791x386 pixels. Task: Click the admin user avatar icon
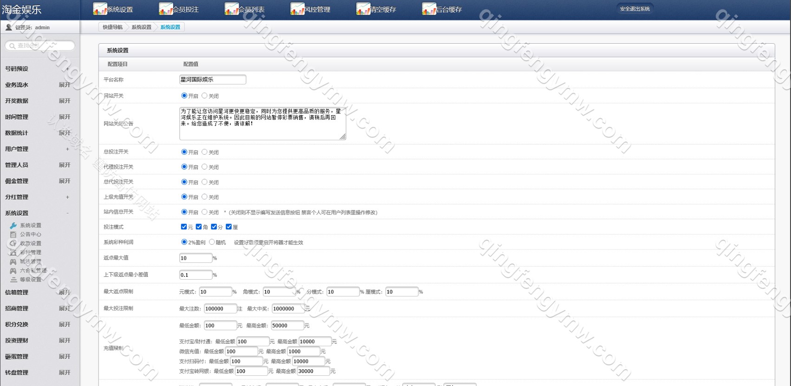[8, 27]
